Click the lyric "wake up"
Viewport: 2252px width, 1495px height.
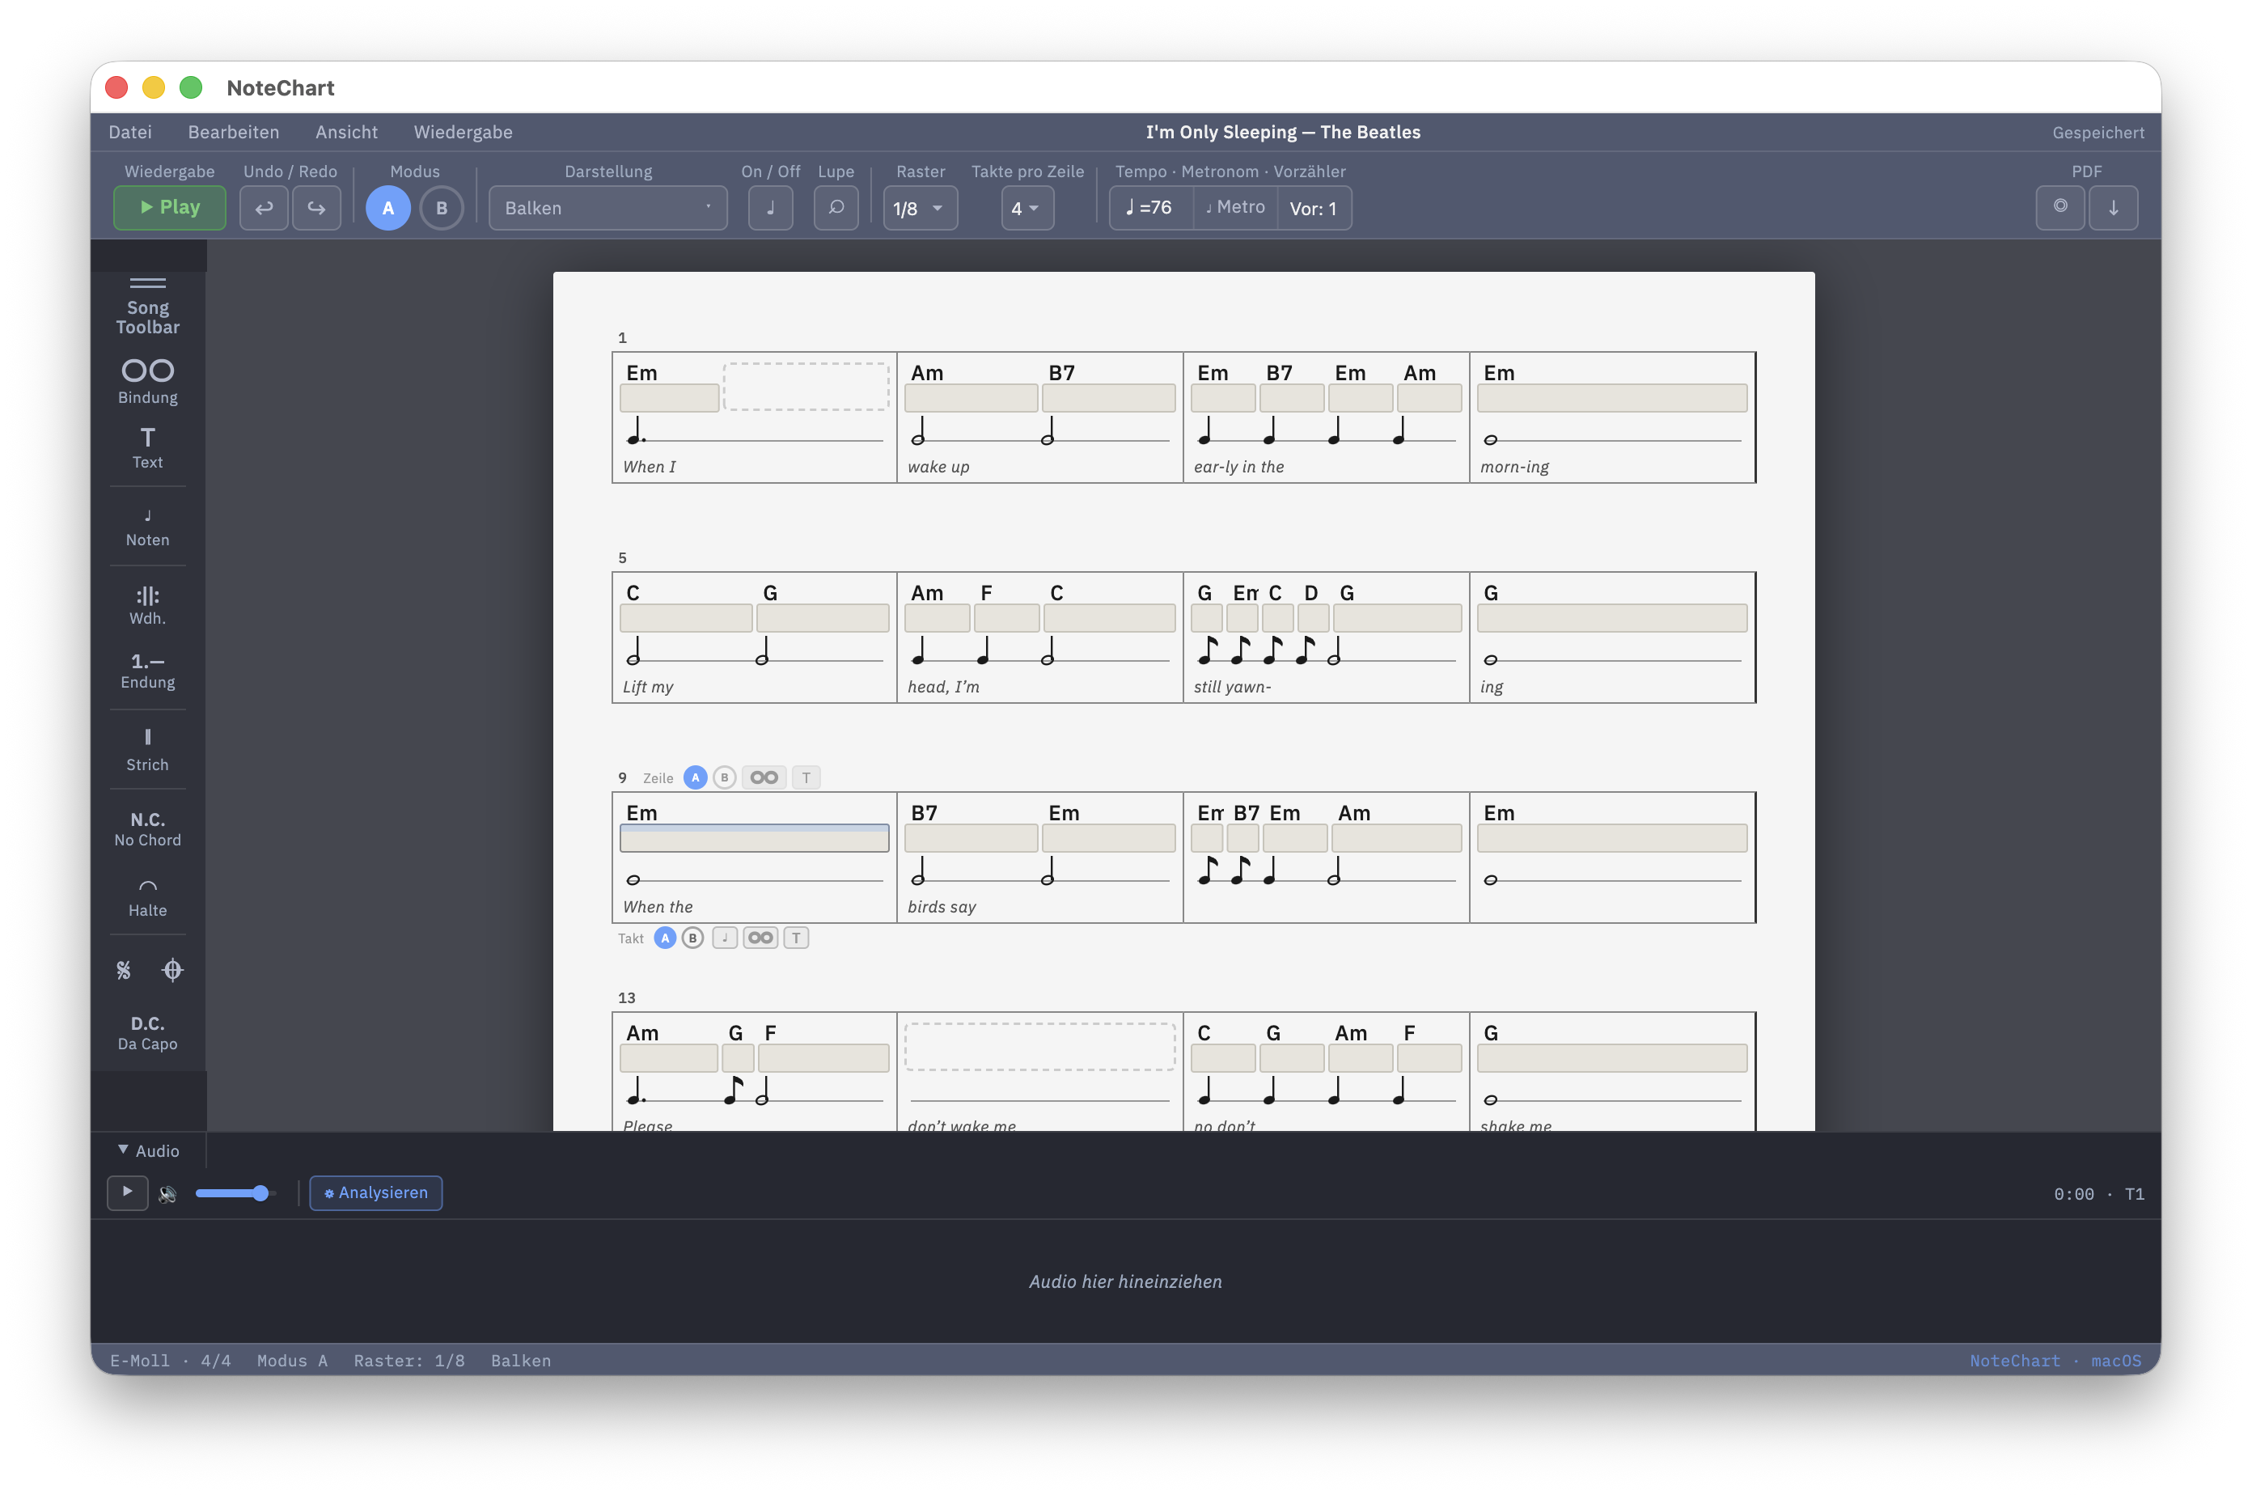938,466
